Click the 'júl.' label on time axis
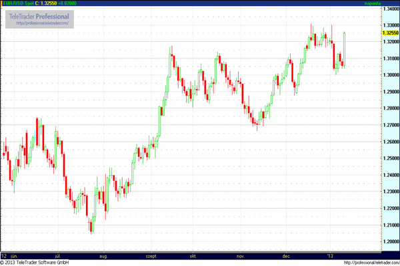 pos(58,255)
